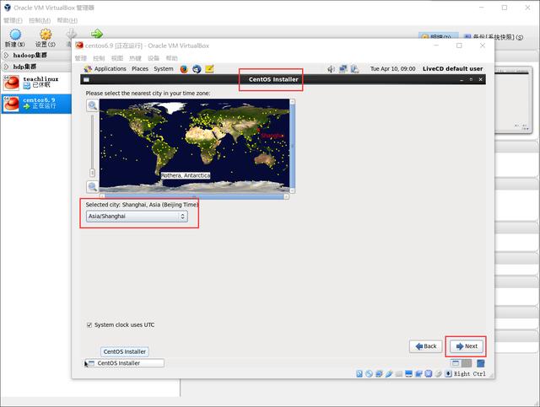
Task: Click the first workspace switcher box
Action: (456, 363)
